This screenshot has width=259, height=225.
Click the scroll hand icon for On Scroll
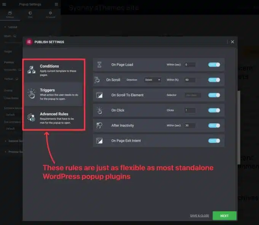(x=97, y=80)
